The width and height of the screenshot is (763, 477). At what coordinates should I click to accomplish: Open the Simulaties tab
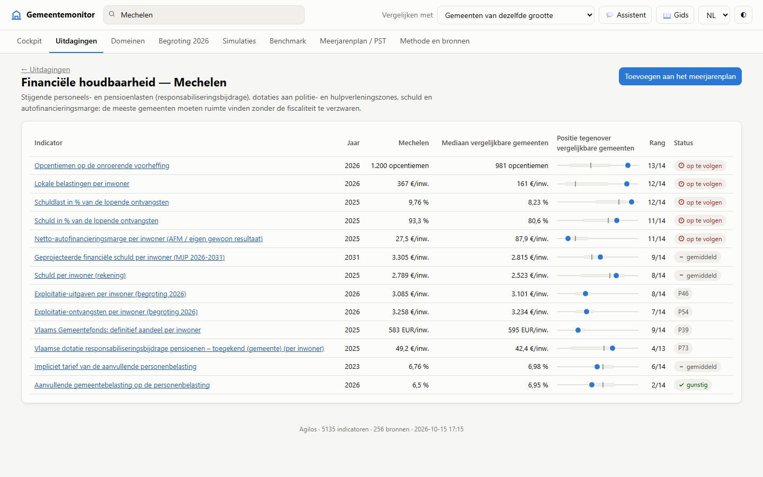[239, 41]
